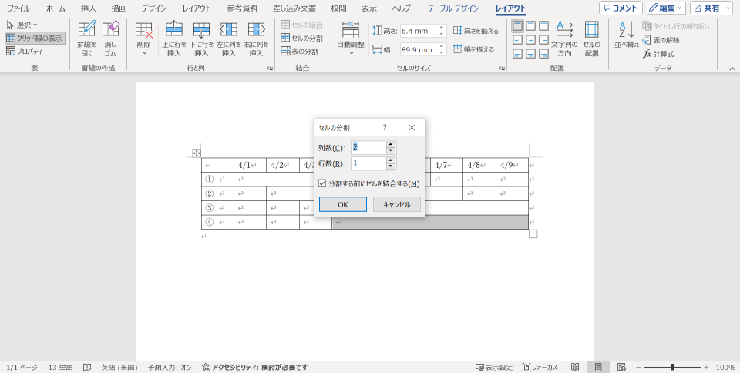Align cell text top right
The width and height of the screenshot is (740, 373).
[543, 25]
